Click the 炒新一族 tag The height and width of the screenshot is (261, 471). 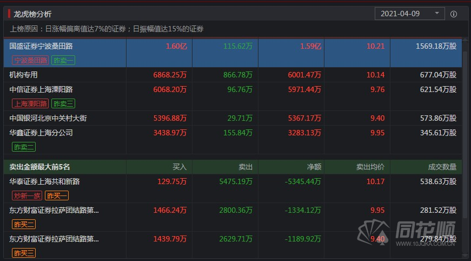27,196
